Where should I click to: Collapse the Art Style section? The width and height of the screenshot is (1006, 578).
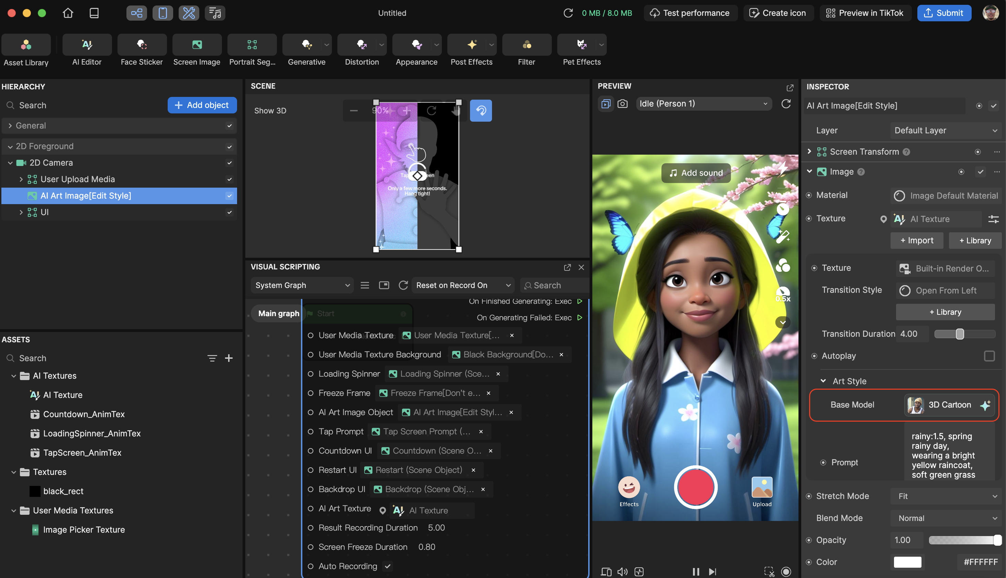tap(824, 381)
